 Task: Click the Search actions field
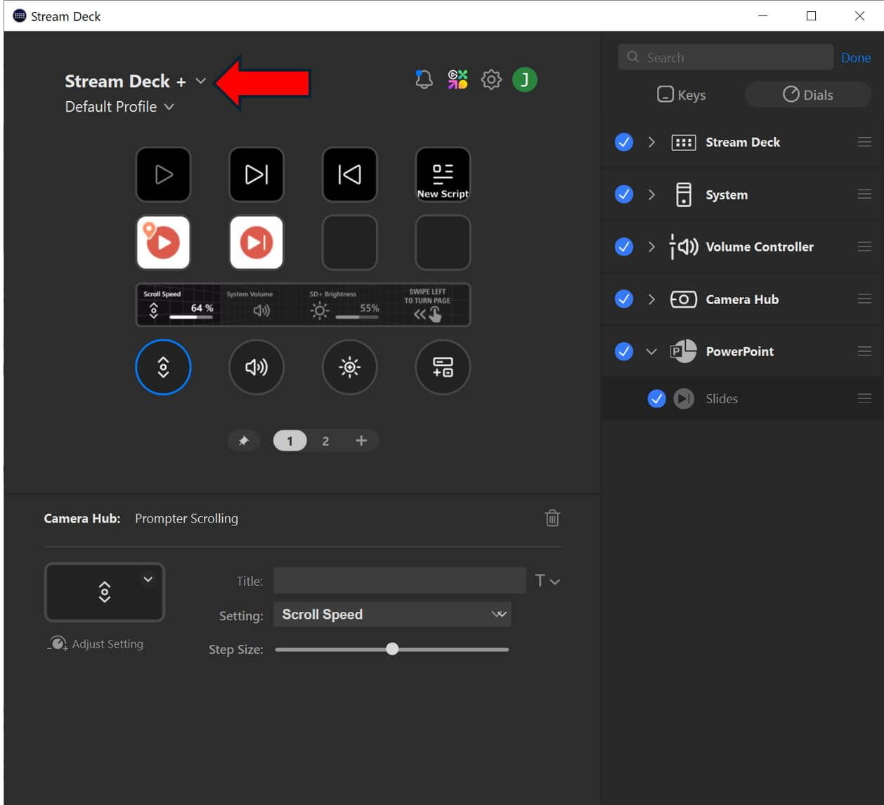(725, 57)
